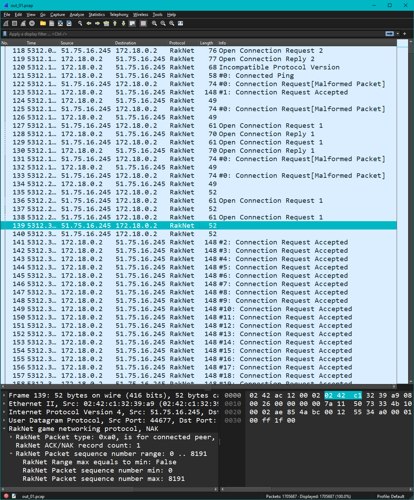Go to the last packet
414x500 pixels.
(x=124, y=23)
